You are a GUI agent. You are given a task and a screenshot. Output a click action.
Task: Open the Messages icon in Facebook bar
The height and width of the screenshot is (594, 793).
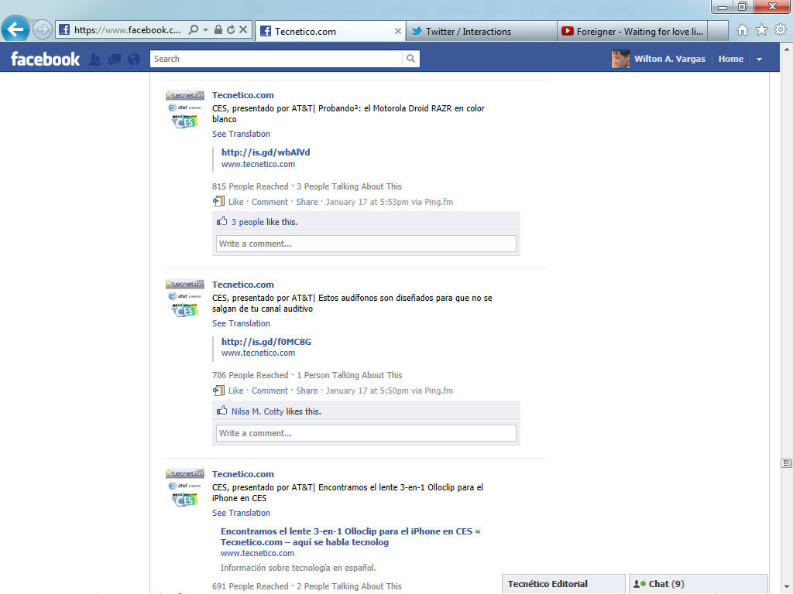(115, 60)
